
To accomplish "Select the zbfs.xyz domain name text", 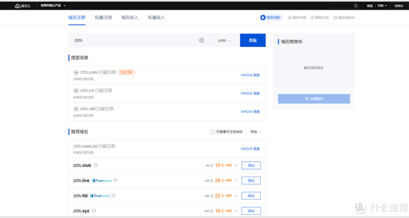I will 81,211.
